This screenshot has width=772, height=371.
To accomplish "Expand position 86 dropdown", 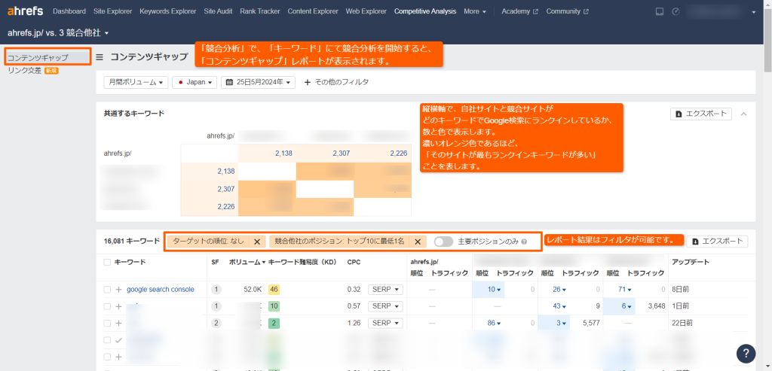I will click(x=495, y=323).
